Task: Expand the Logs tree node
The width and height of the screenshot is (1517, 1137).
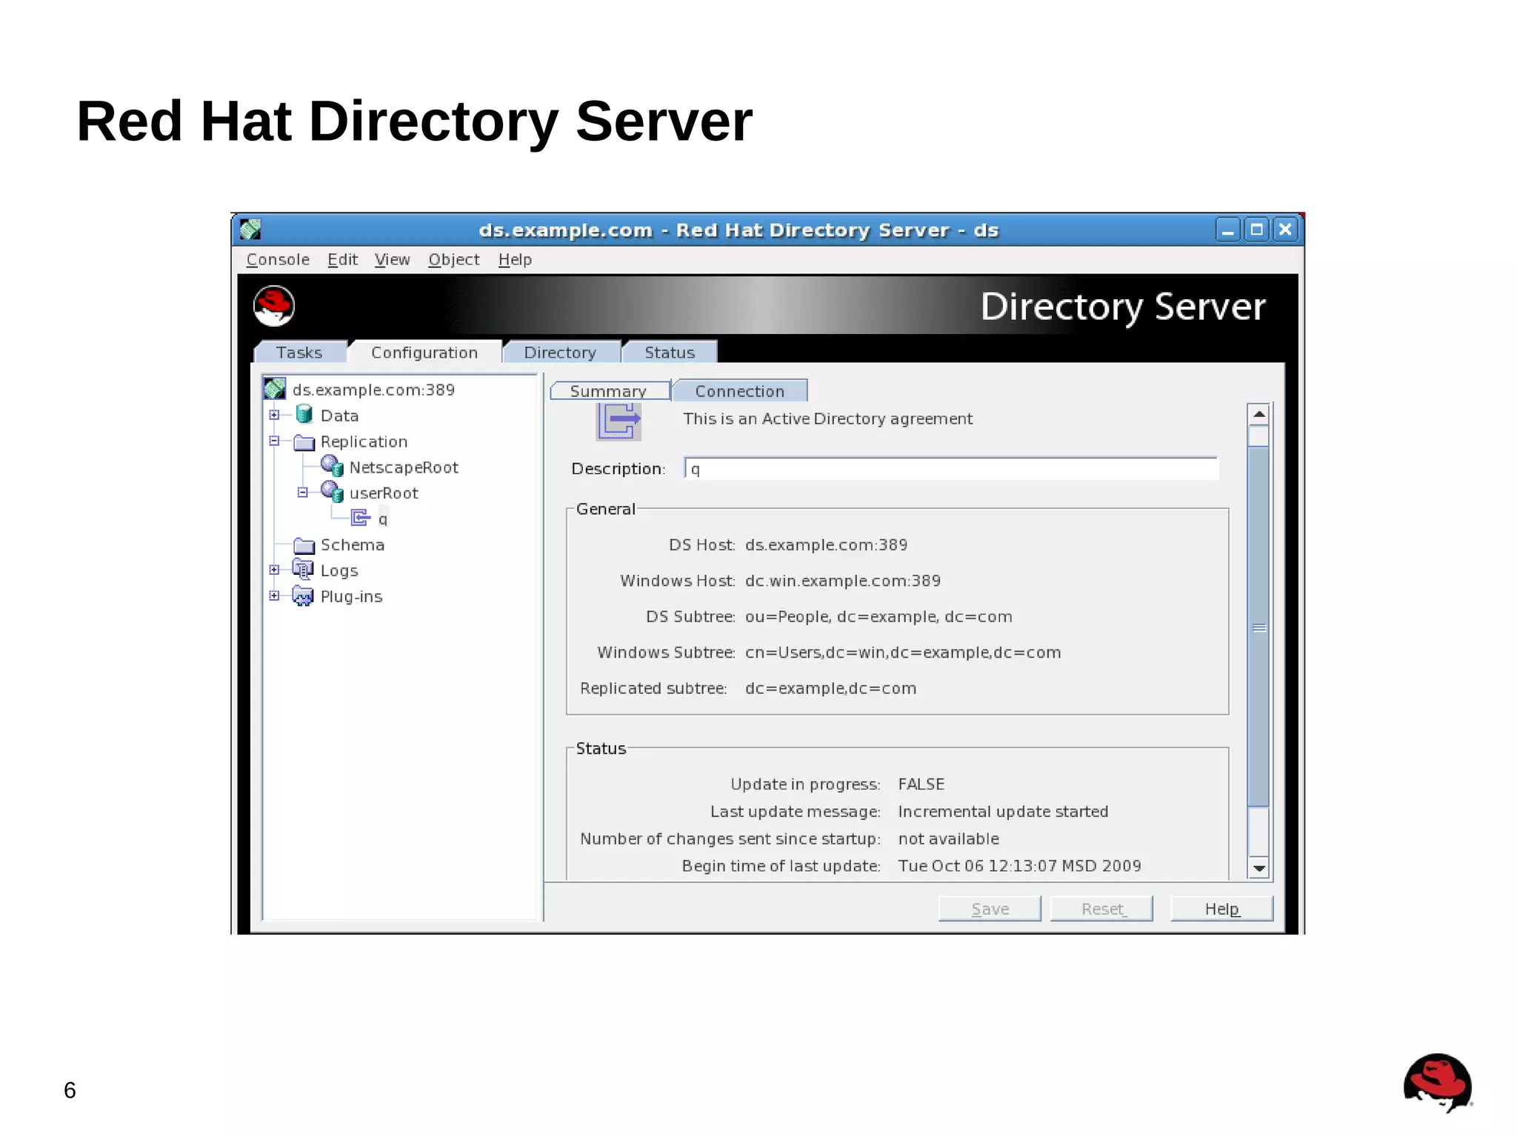Action: pyautogui.click(x=274, y=570)
